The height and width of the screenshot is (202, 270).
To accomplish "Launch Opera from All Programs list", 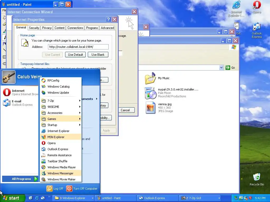I will pos(61,143).
